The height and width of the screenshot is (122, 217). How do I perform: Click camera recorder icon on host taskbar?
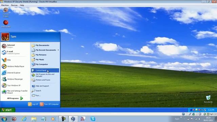[63, 119]
